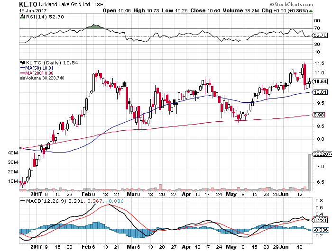Click the 16-Jun-2017 chart date
Viewport: 332px width, 251px height.
tap(33, 10)
